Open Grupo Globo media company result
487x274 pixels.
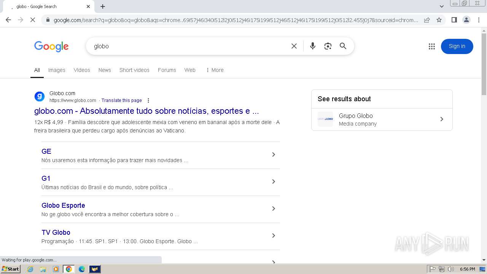[382, 119]
